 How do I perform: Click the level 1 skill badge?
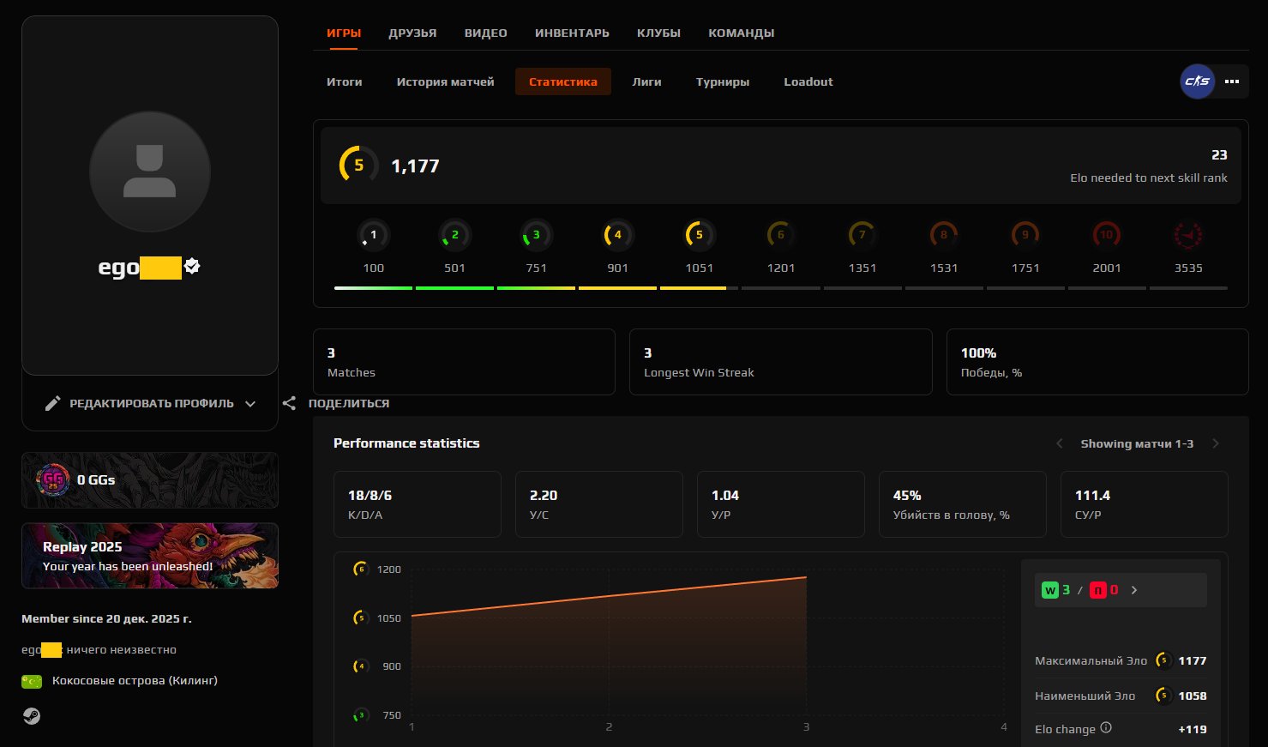click(373, 234)
